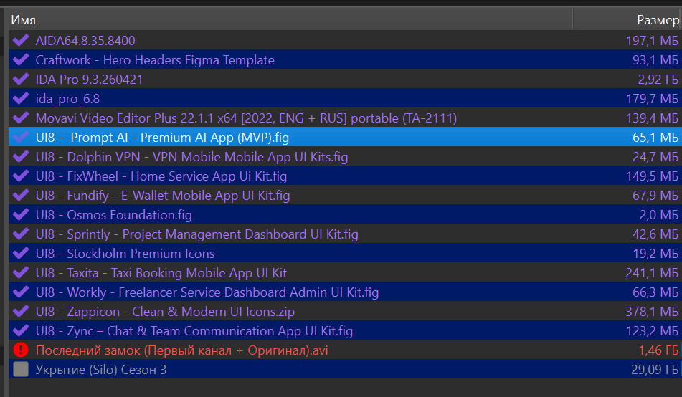This screenshot has height=397, width=682.
Task: Click the checkmark icon for Zappicon zip
Action: point(21,311)
